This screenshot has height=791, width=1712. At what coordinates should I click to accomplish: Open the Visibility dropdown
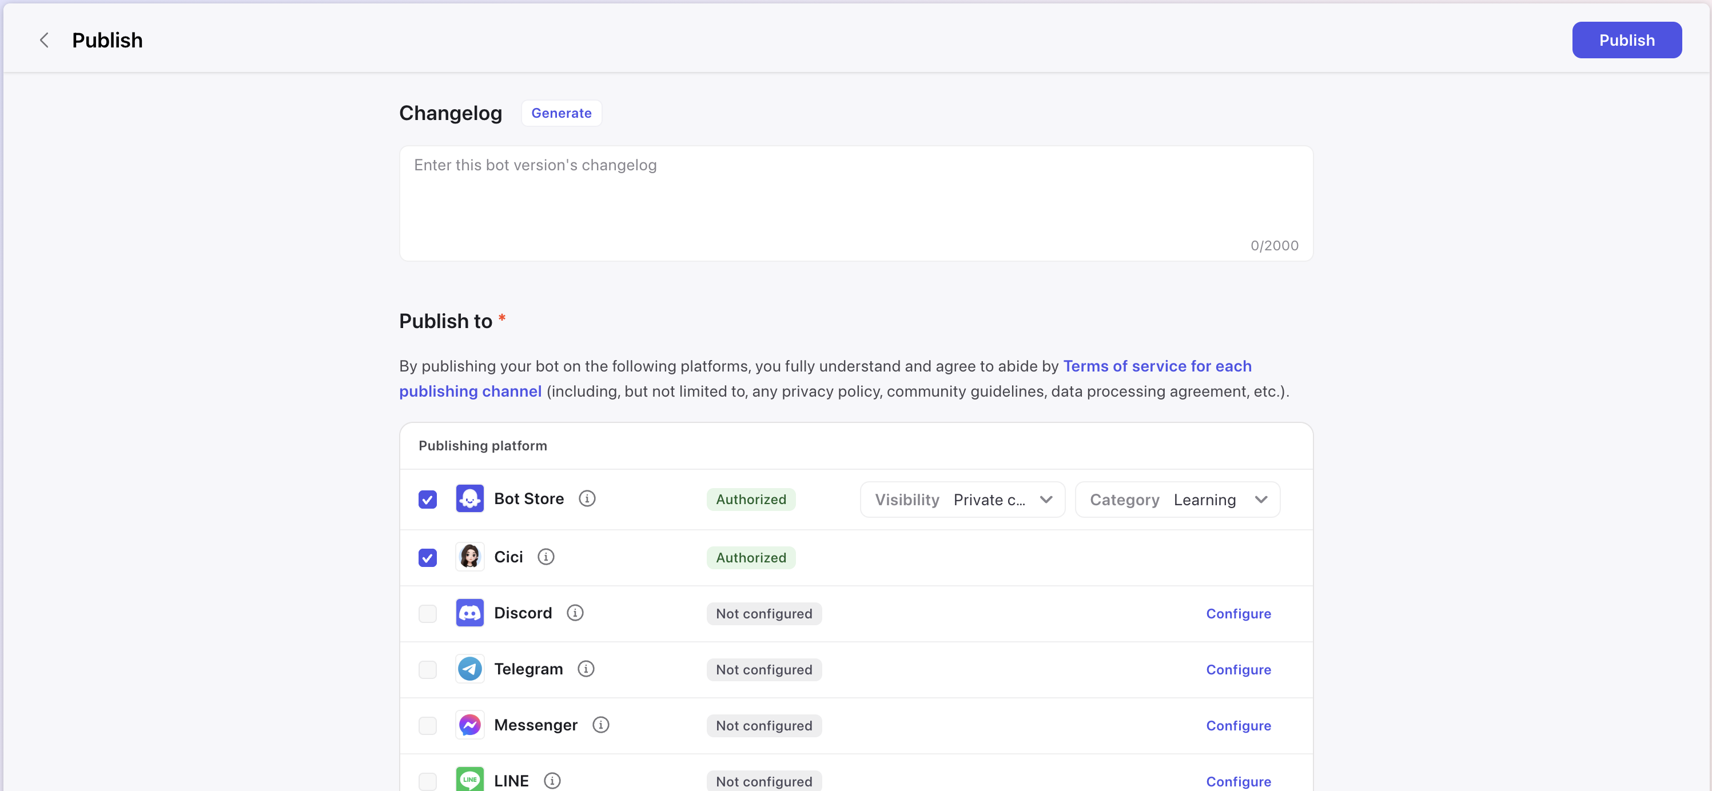(x=962, y=500)
